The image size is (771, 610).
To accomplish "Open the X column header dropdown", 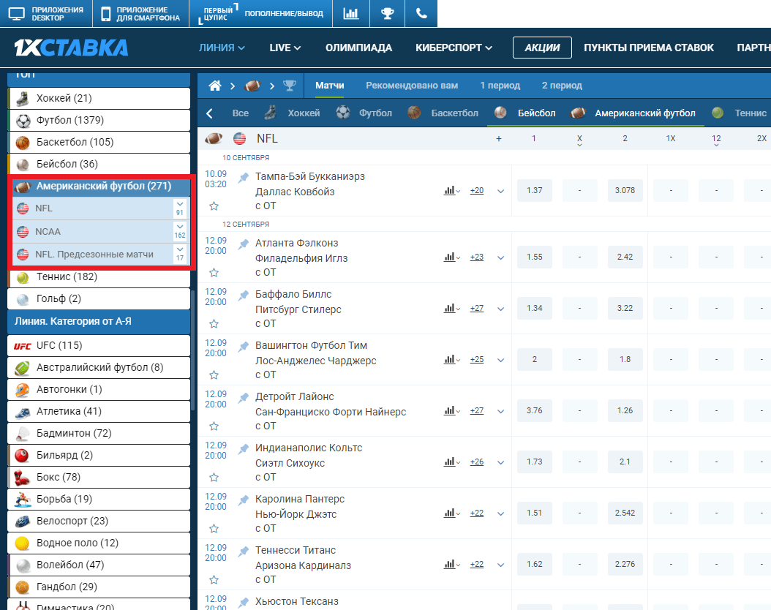I will pos(579,140).
